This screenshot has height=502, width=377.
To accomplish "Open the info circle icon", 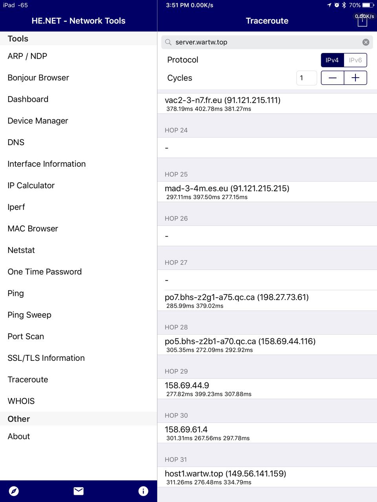I will click(143, 491).
